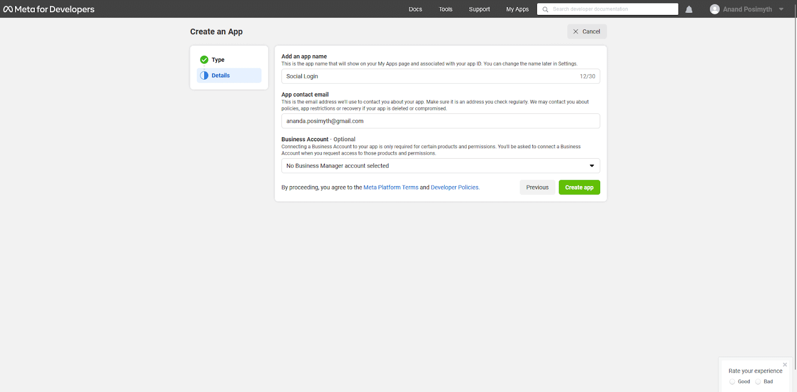797x392 pixels.
Task: Click the 12/30 character counter
Action: pyautogui.click(x=587, y=76)
